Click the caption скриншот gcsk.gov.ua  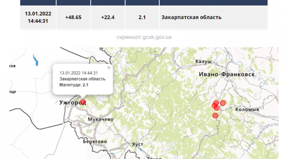coord(144,37)
